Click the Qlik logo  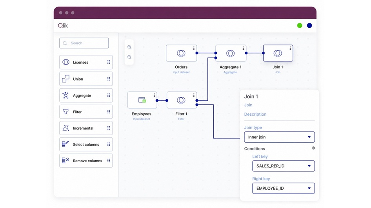63,25
